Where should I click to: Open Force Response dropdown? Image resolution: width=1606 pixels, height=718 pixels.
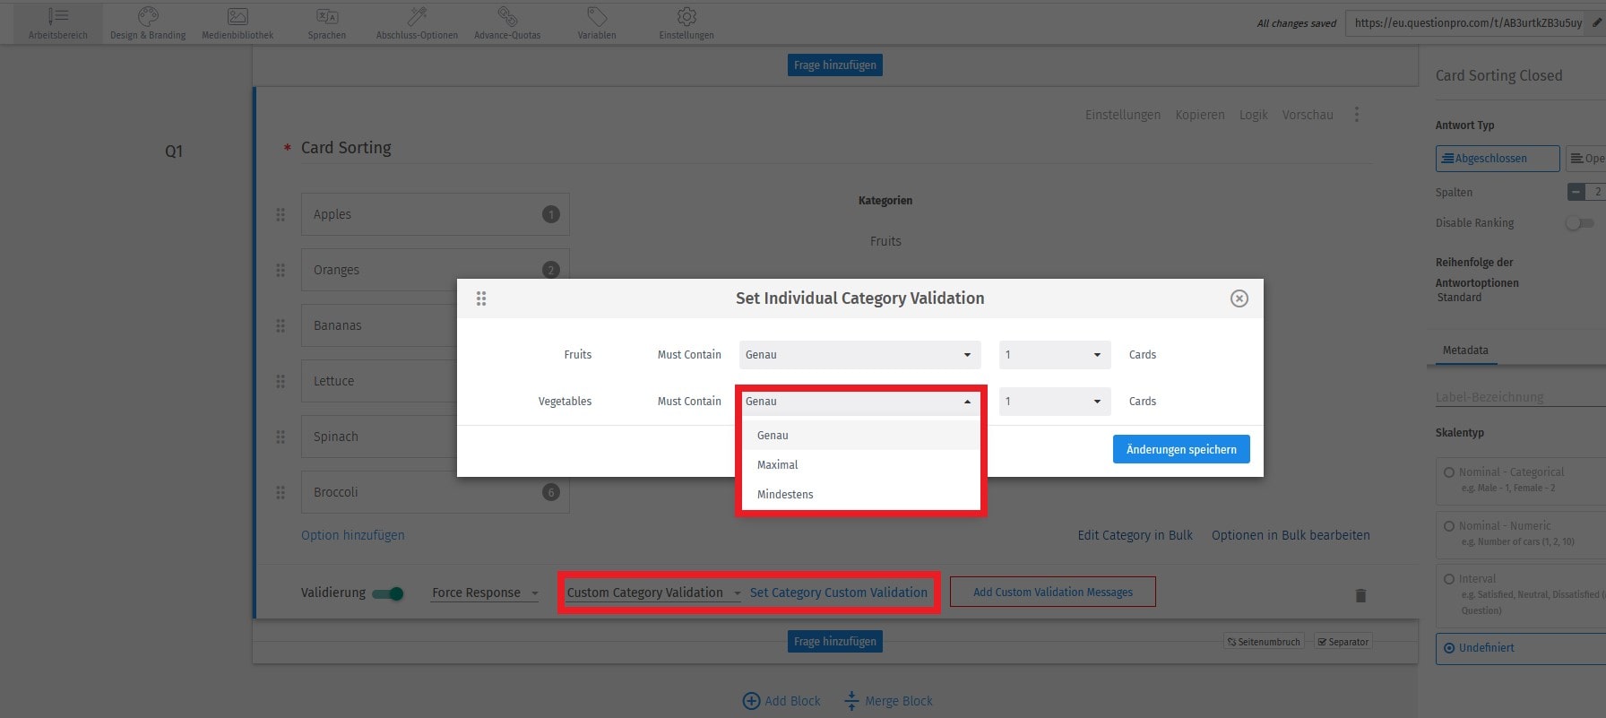485,593
